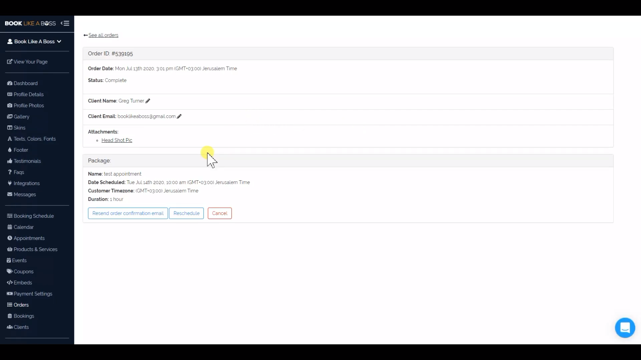The height and width of the screenshot is (360, 641).
Task: Click Resend order confirmation email button
Action: pyautogui.click(x=128, y=213)
